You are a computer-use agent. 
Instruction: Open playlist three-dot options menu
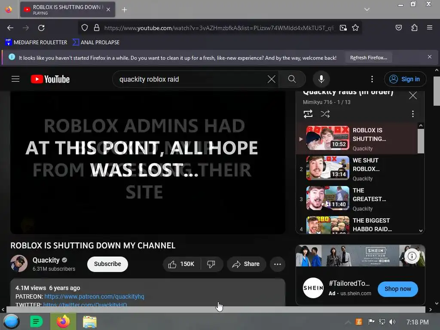(x=412, y=114)
